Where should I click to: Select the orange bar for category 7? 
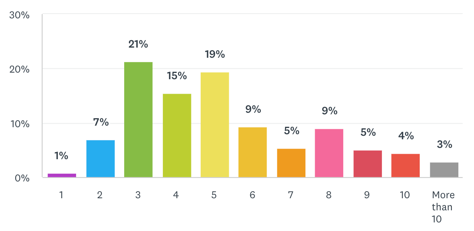pos(291,163)
